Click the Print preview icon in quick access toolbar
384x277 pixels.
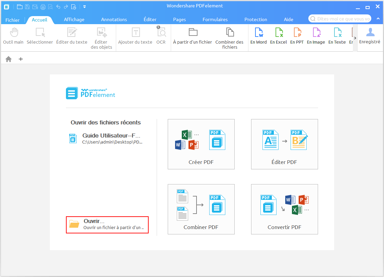click(x=51, y=7)
